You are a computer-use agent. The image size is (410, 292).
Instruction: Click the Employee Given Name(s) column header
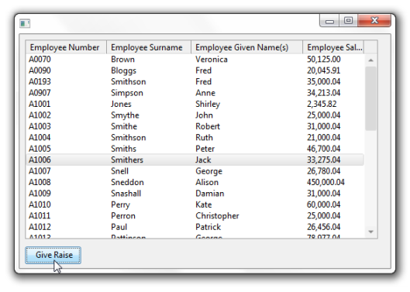pyautogui.click(x=246, y=47)
